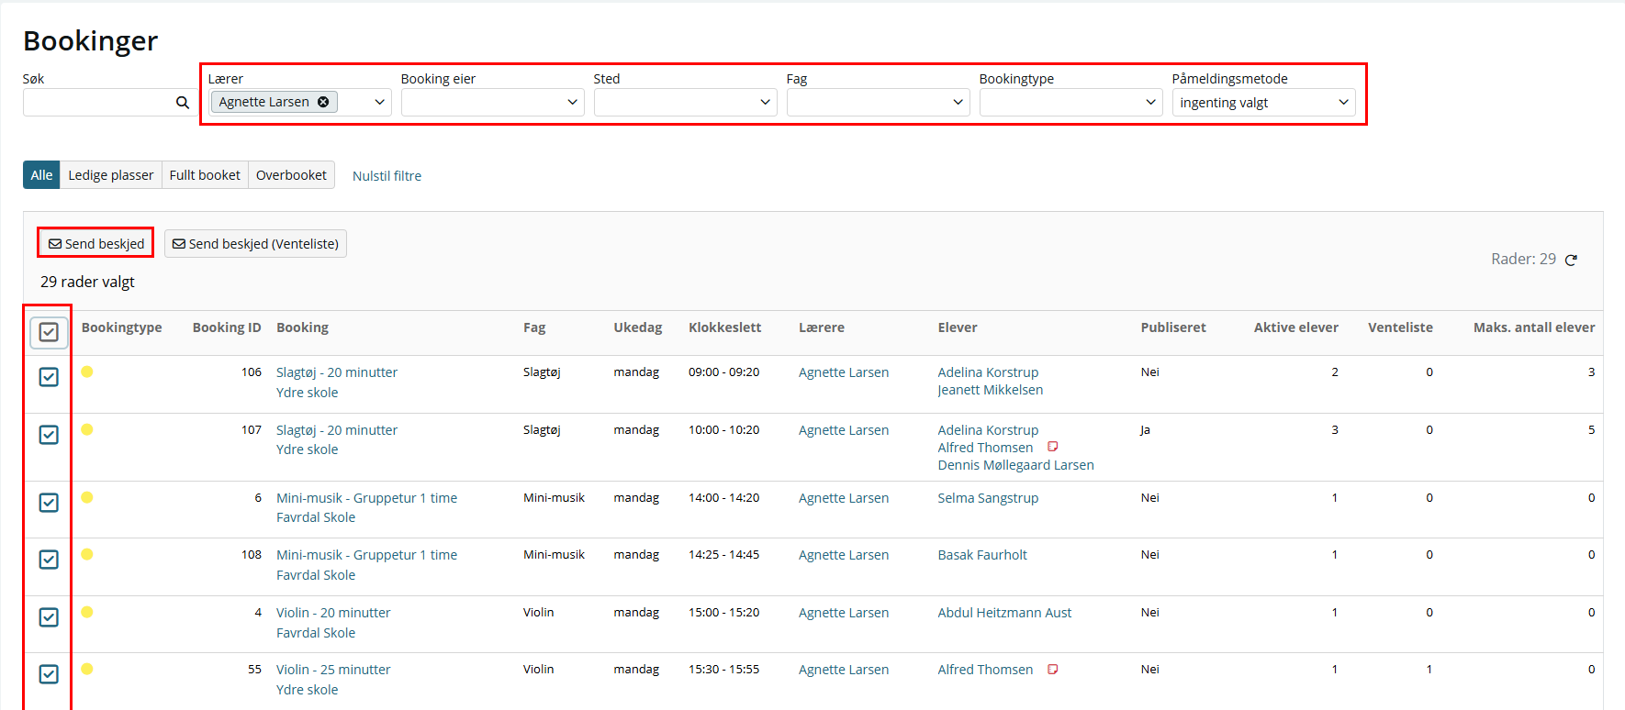The height and width of the screenshot is (710, 1625).
Task: Click the search magnifier icon
Action: tap(183, 103)
